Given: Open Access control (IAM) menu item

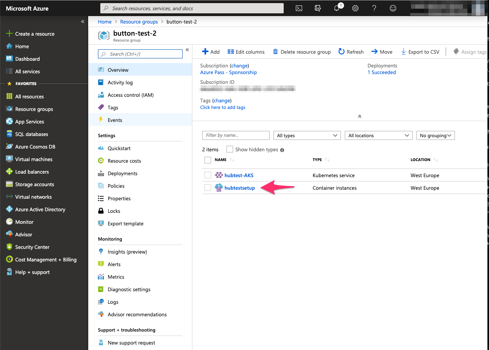Looking at the screenshot, I should click(140, 95).
